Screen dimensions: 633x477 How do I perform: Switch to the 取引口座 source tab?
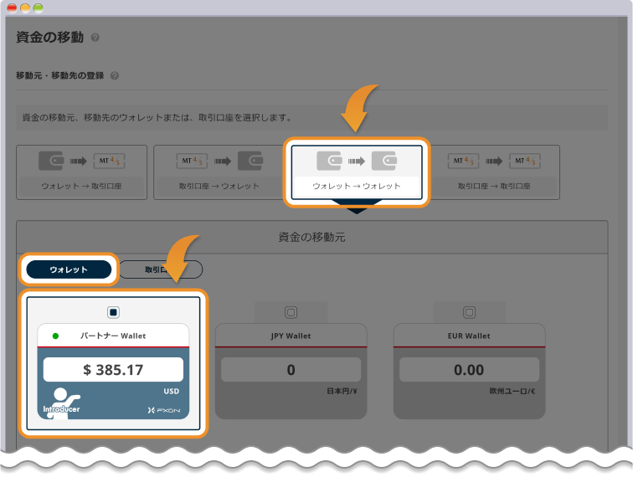click(161, 269)
